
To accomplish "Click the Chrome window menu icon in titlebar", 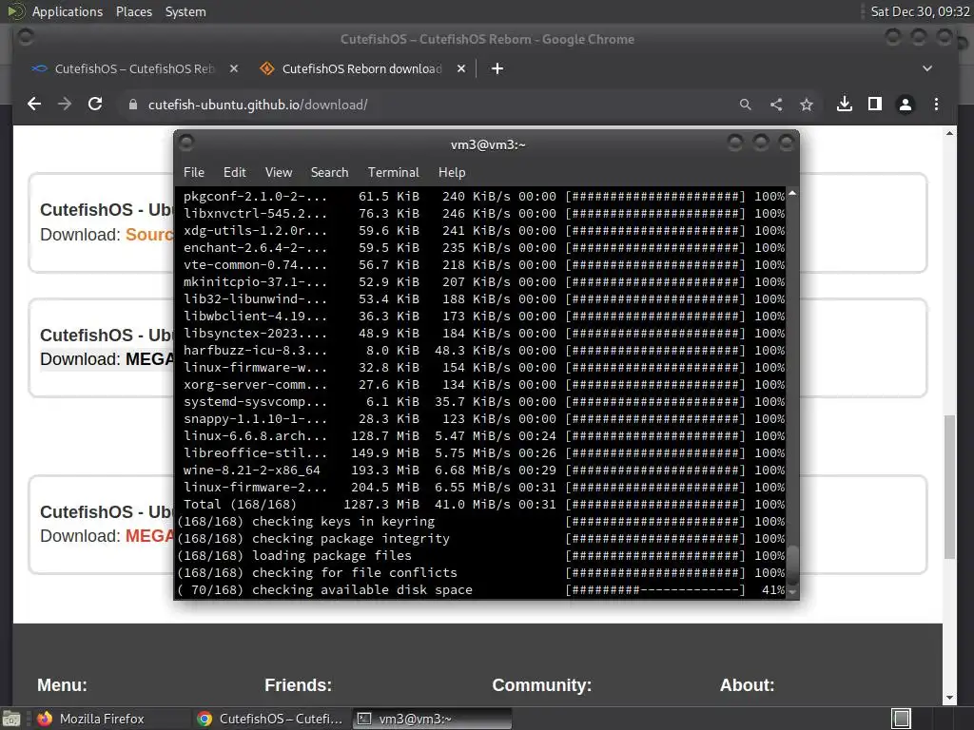I will click(26, 38).
